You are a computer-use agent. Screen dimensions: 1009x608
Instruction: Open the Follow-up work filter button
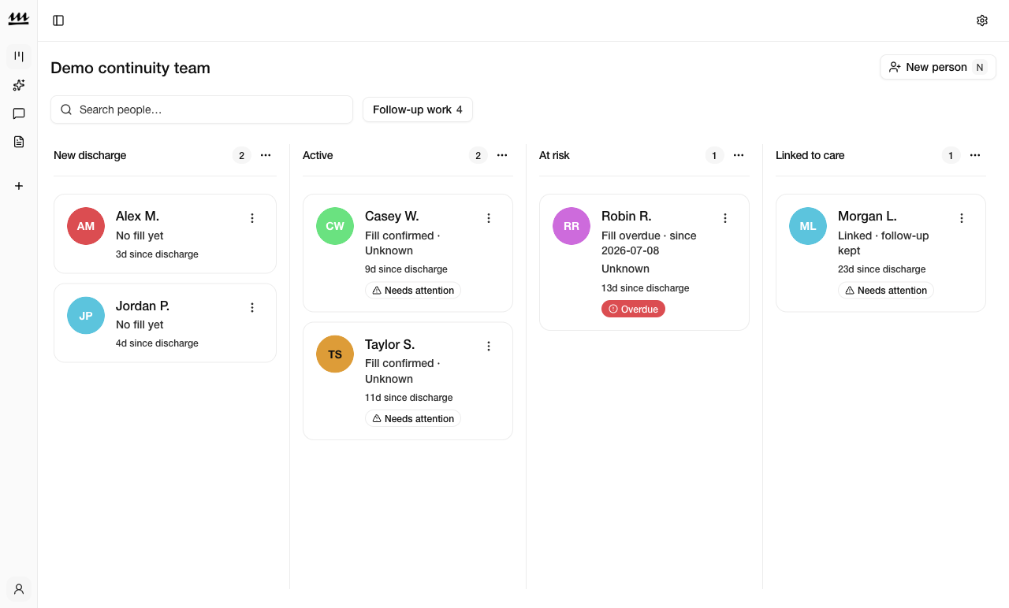pyautogui.click(x=418, y=109)
